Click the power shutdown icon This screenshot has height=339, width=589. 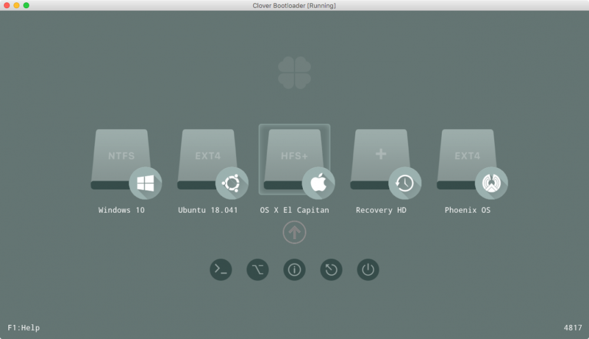click(368, 269)
